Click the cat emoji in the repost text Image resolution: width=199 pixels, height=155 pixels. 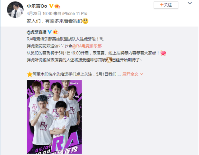pyautogui.click(x=109, y=60)
